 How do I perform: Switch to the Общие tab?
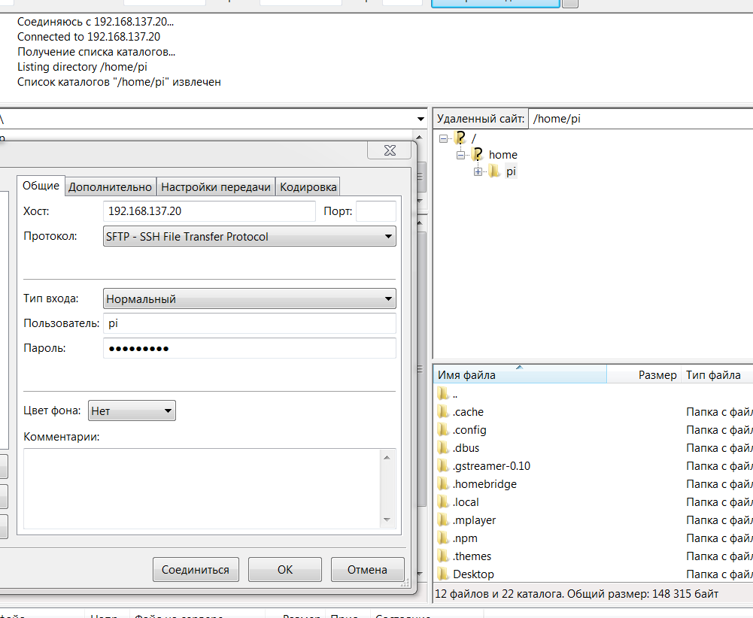(41, 186)
